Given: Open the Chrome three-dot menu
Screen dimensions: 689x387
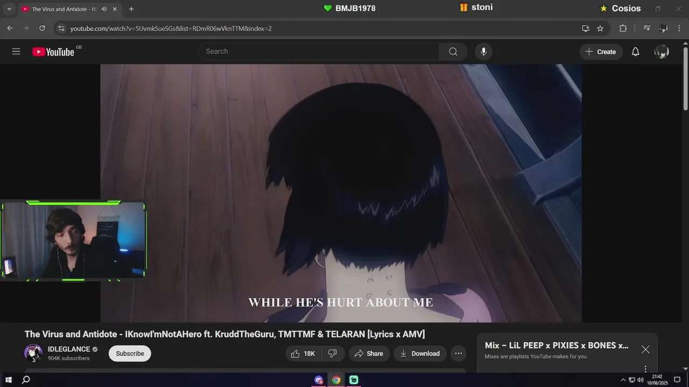Looking at the screenshot, I should pyautogui.click(x=679, y=28).
